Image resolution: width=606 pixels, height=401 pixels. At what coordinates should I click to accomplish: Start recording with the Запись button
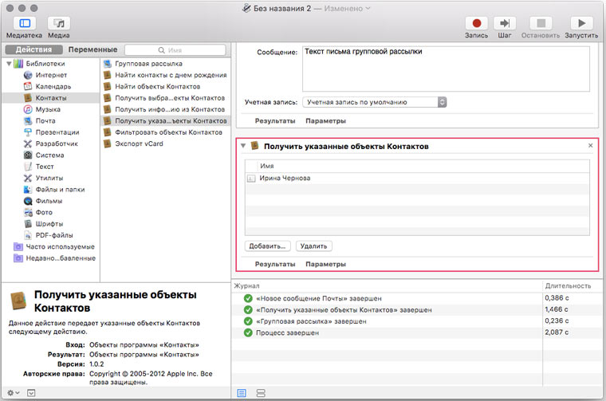(x=477, y=23)
